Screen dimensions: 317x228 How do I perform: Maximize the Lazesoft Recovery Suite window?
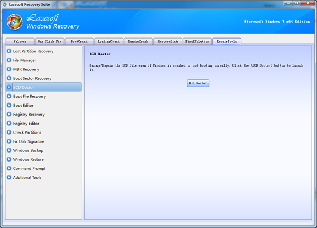(x=296, y=3)
